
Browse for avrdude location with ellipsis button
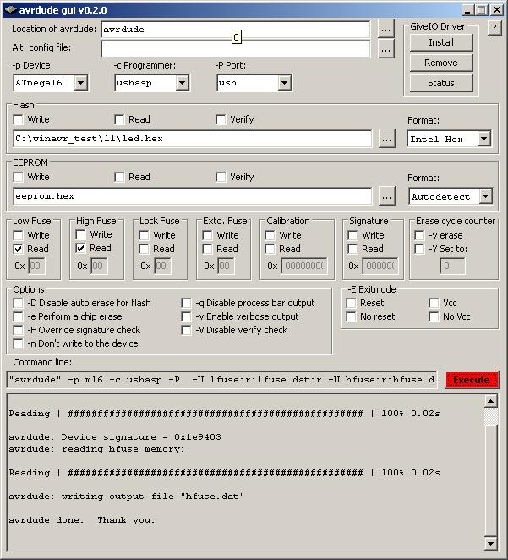point(386,29)
